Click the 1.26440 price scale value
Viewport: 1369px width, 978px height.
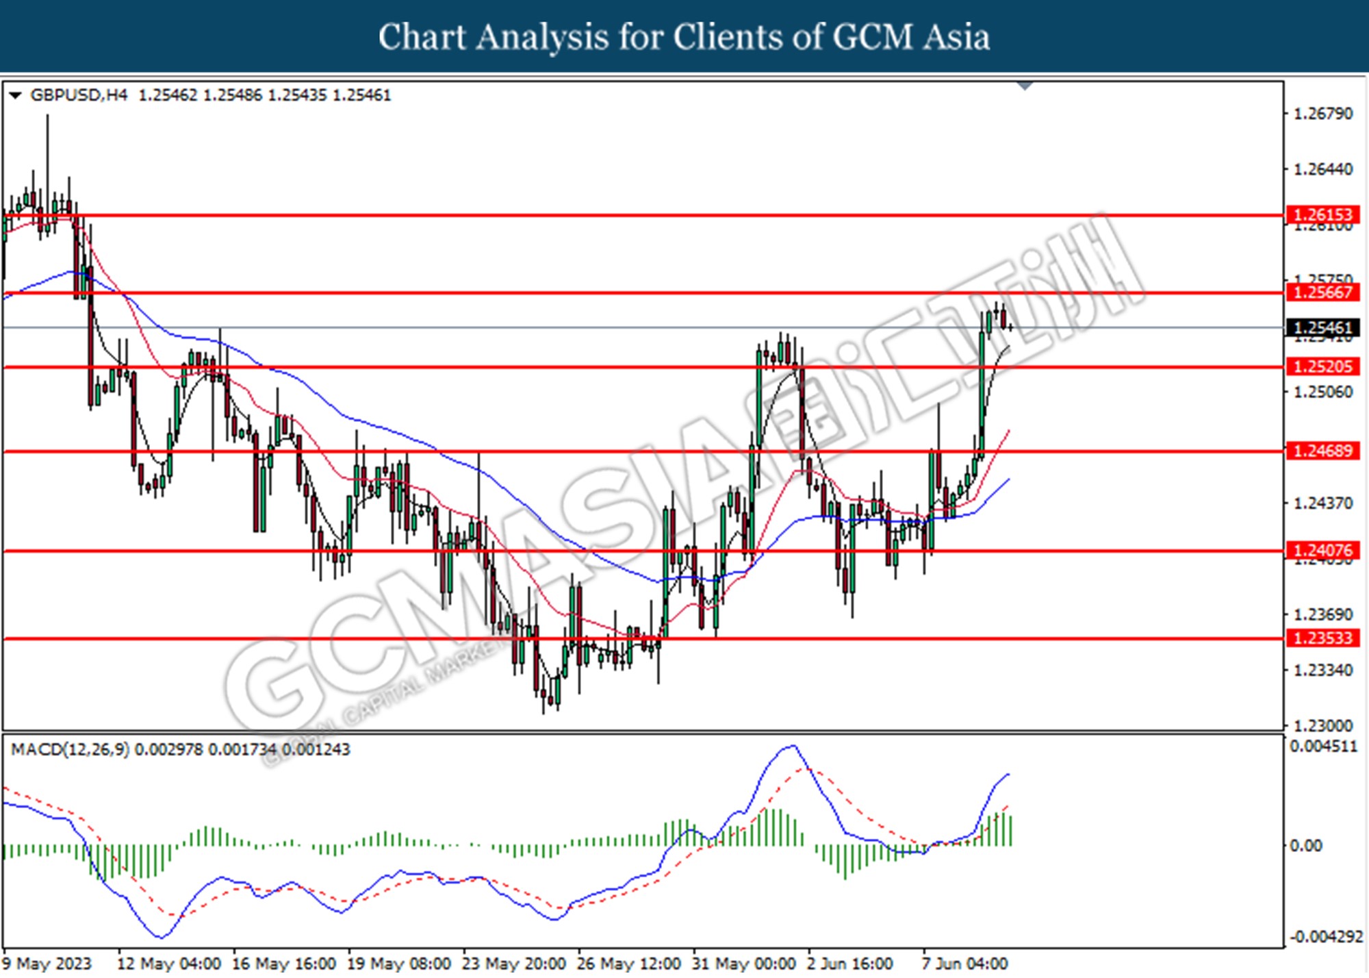(1322, 169)
